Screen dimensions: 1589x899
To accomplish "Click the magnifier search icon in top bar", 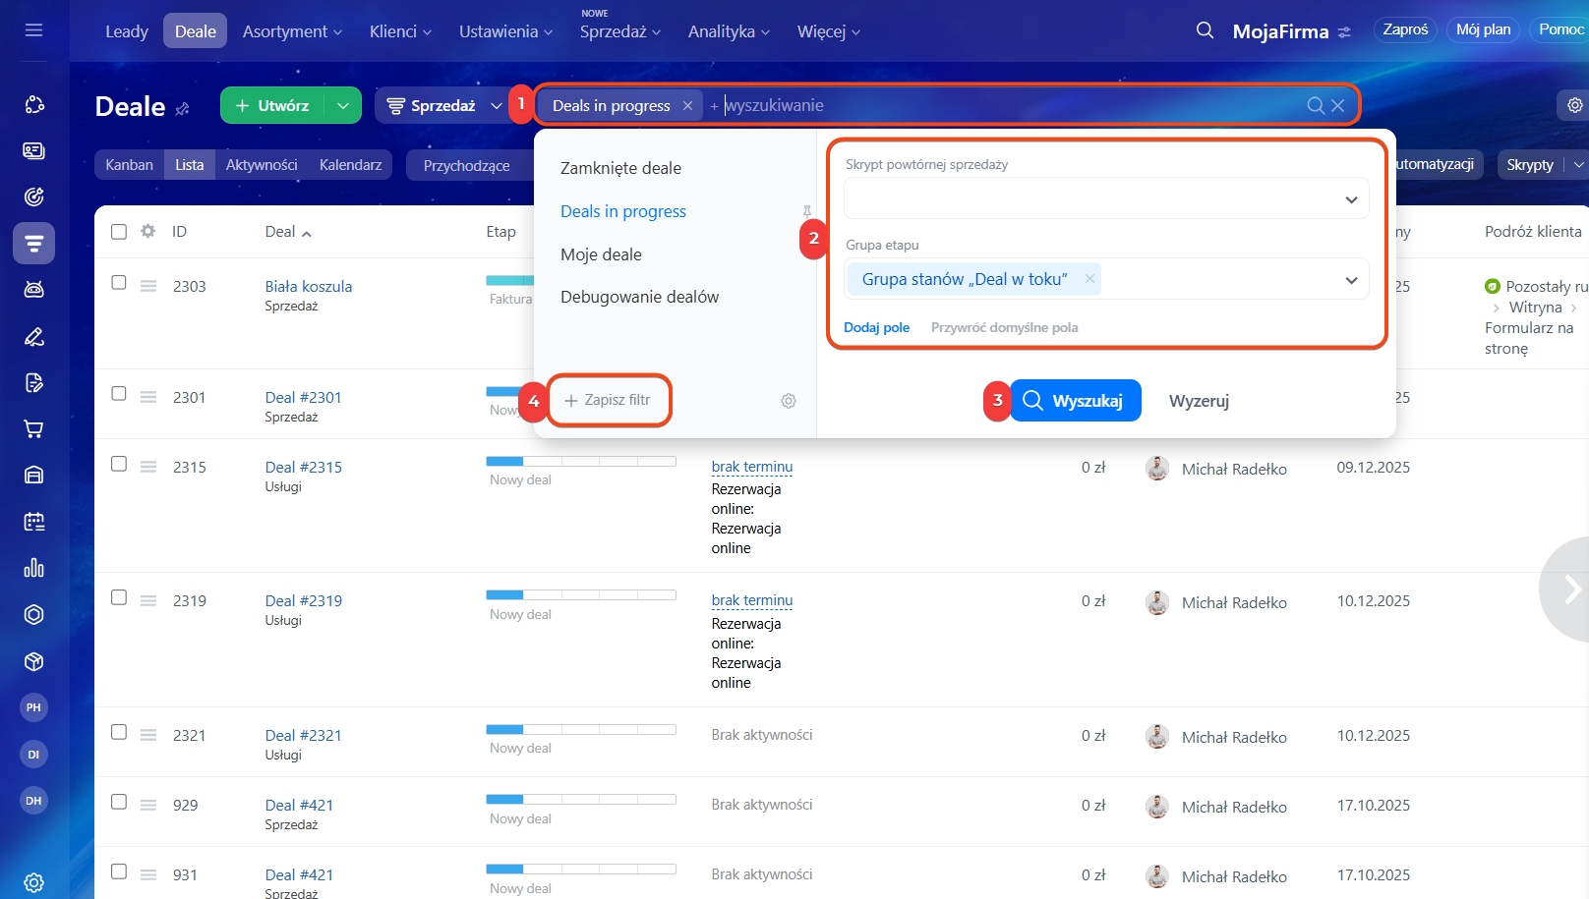I will tap(1205, 30).
